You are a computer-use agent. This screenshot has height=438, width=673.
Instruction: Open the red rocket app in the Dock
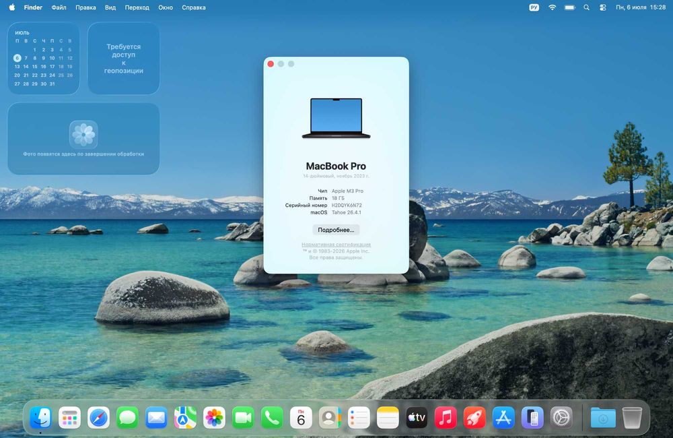pos(474,417)
